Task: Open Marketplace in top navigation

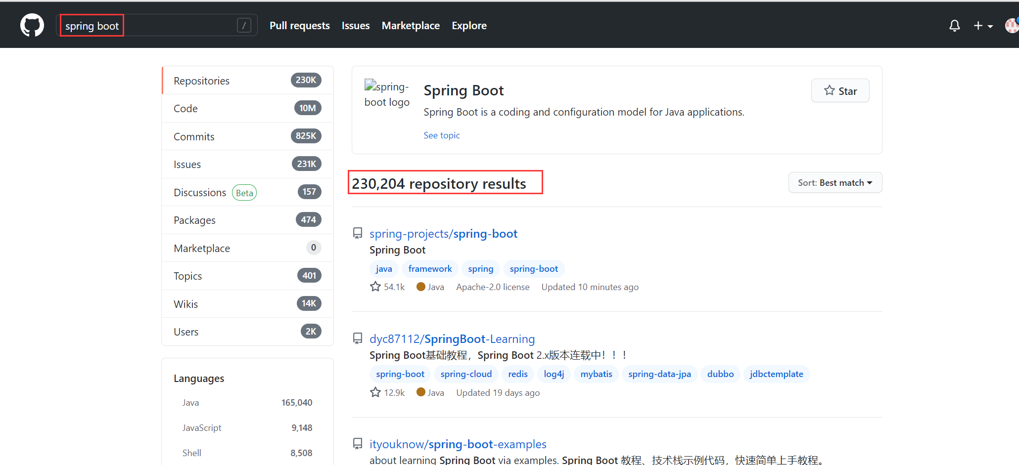Action: (x=411, y=26)
